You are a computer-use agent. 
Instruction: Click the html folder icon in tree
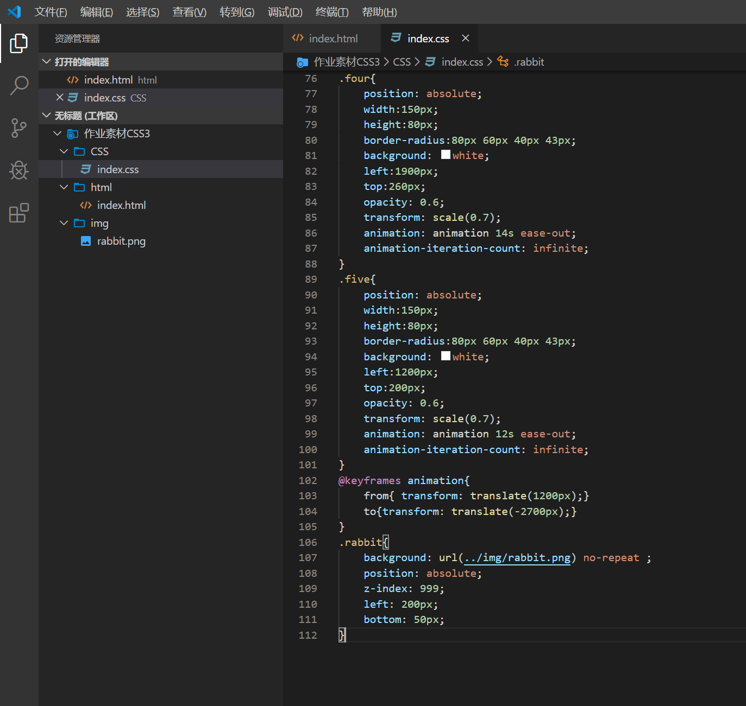click(x=79, y=187)
